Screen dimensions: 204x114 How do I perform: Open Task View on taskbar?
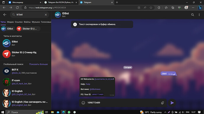click(47, 112)
